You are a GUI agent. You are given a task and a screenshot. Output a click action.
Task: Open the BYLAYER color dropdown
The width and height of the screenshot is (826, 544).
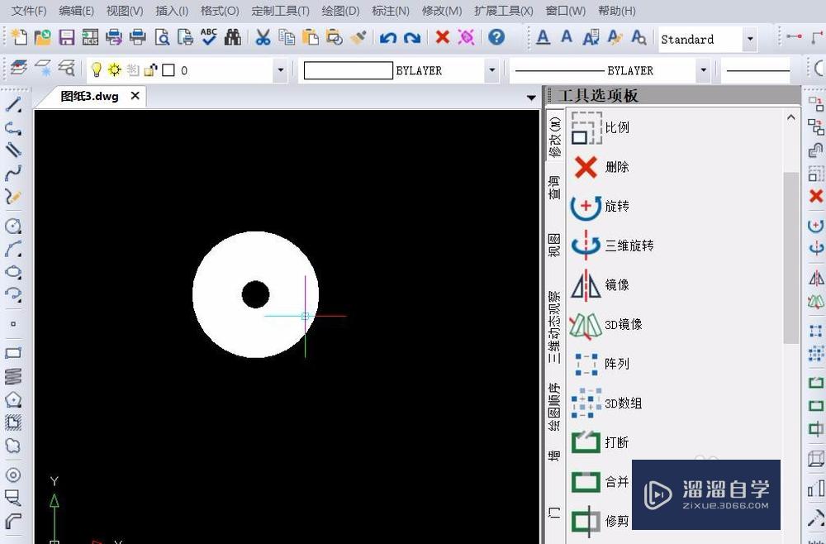[x=492, y=70]
